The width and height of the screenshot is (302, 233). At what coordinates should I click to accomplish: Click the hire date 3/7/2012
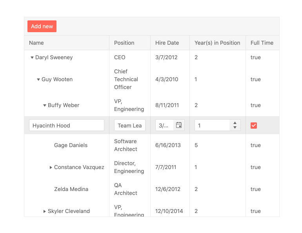click(166, 57)
